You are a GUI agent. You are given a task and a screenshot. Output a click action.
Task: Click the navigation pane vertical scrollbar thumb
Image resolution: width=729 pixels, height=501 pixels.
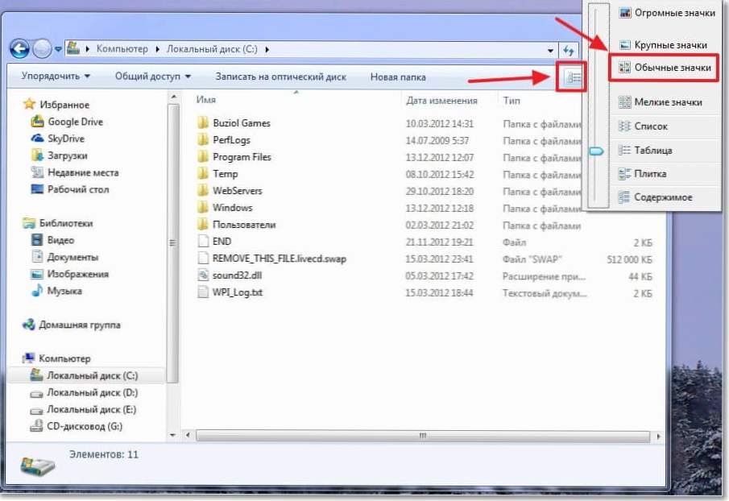[x=173, y=243]
